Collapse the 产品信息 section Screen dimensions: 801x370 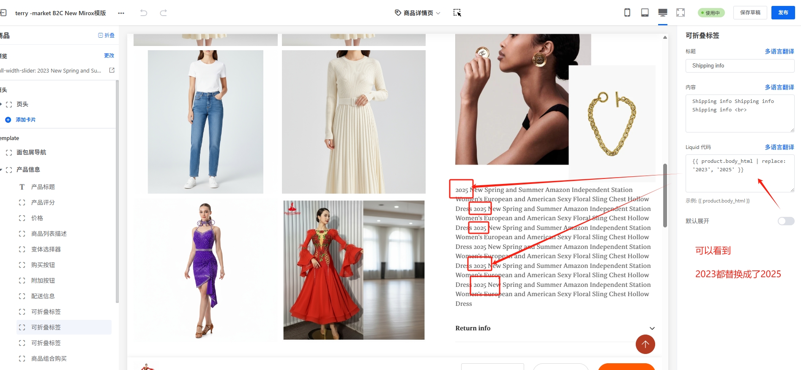(x=2, y=170)
